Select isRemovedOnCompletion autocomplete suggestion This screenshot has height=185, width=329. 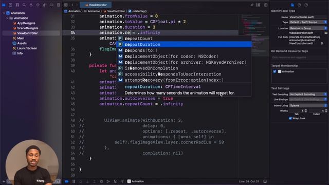(184, 68)
